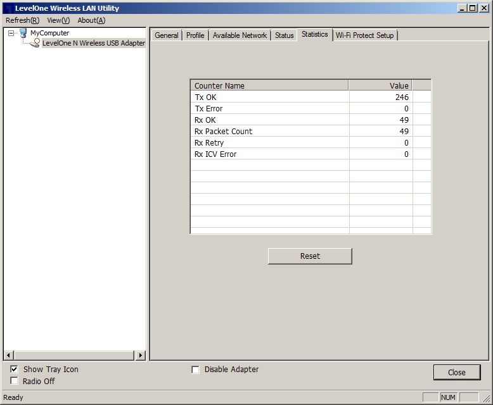Click the LevelOne USB adapter icon
The width and height of the screenshot is (493, 405).
pyautogui.click(x=35, y=43)
